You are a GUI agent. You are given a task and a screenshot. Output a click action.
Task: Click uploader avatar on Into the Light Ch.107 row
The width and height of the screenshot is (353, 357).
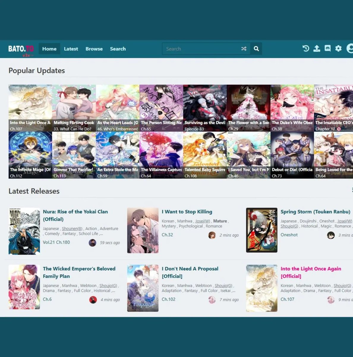coord(331,300)
